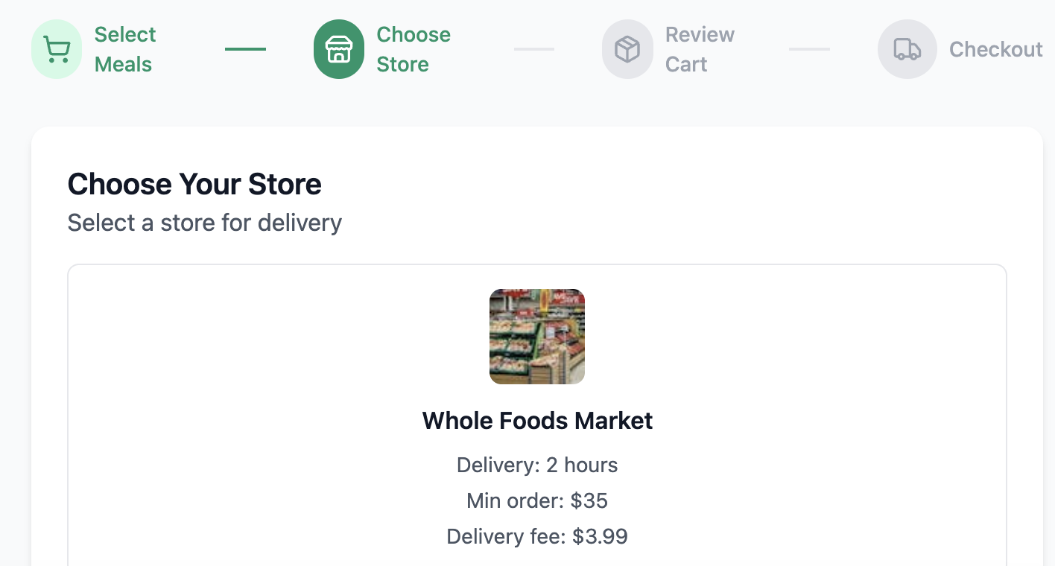Click green progress line after Select Meals
1055x566 pixels.
[245, 49]
